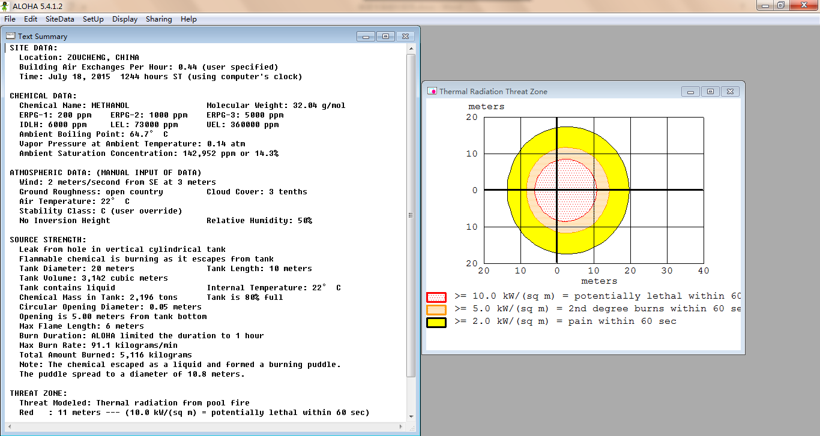Click the 'SITE DATA:' heading

34,48
